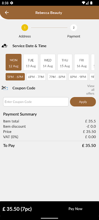
Task: Select MON 12 Aug date
Action: pyautogui.click(x=13, y=62)
